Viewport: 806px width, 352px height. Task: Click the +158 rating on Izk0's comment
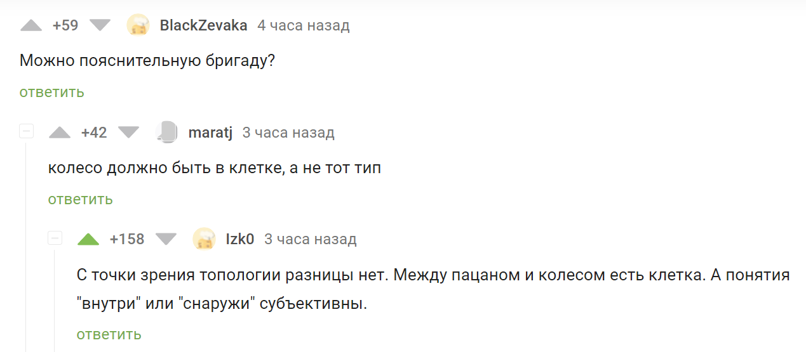point(127,239)
